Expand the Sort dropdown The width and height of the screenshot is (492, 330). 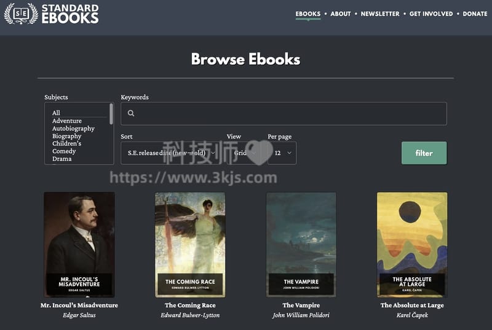pyautogui.click(x=172, y=153)
